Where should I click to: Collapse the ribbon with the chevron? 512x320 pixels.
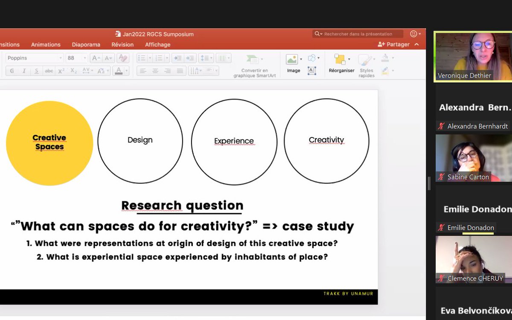417,44
